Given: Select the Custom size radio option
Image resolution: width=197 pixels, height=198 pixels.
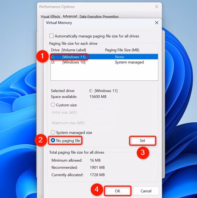Looking at the screenshot, I should [x=53, y=105].
